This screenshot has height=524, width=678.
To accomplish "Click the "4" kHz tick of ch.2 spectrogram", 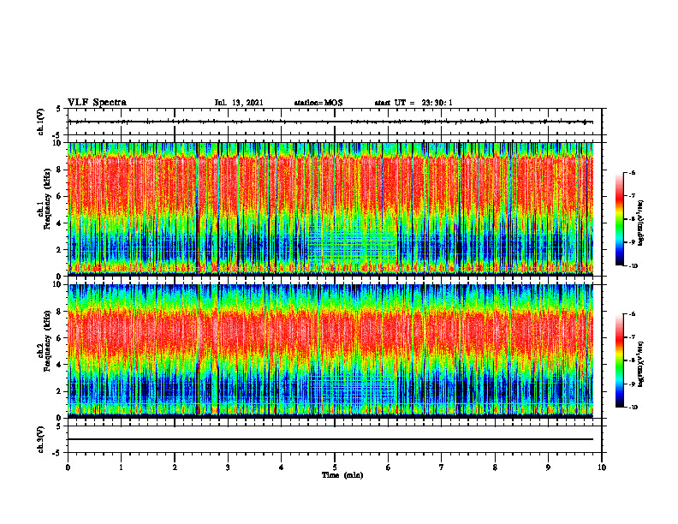I will point(60,365).
